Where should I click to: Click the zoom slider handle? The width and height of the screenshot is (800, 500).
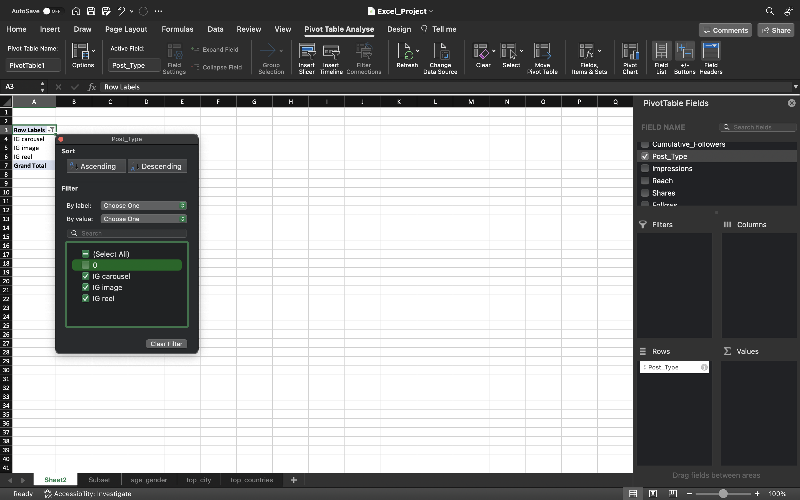(723, 493)
